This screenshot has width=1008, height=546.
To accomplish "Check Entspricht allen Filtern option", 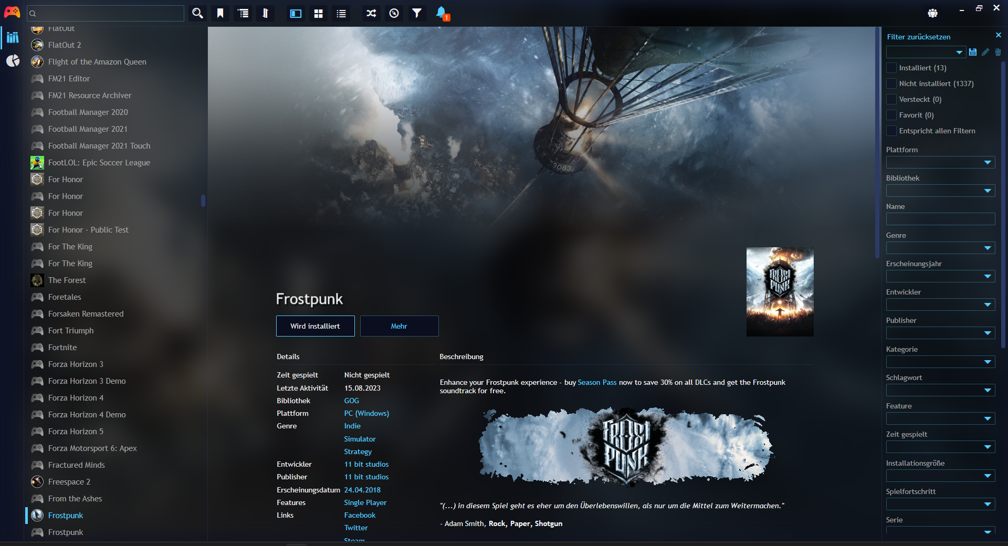I will 891,131.
